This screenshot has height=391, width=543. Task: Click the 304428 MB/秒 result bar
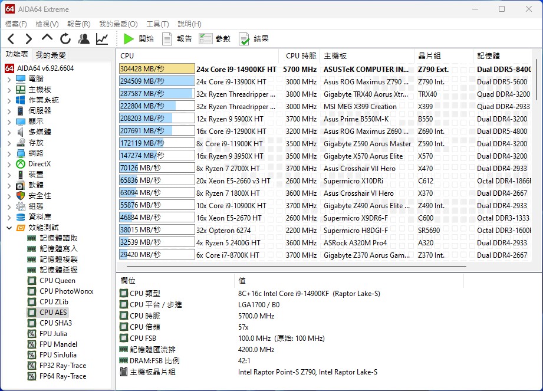click(x=157, y=69)
